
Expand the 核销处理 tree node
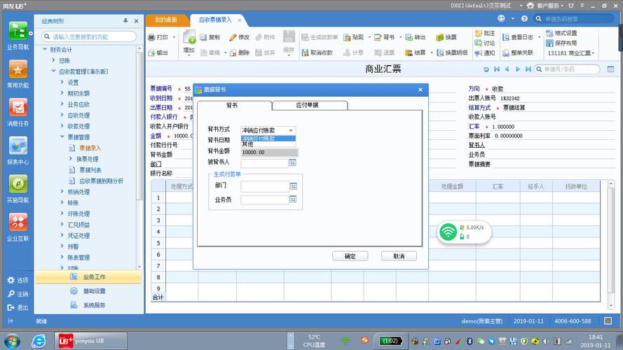coord(62,192)
